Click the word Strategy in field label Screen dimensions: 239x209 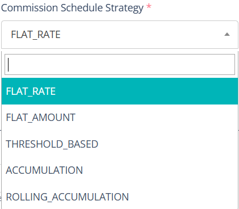coord(124,8)
